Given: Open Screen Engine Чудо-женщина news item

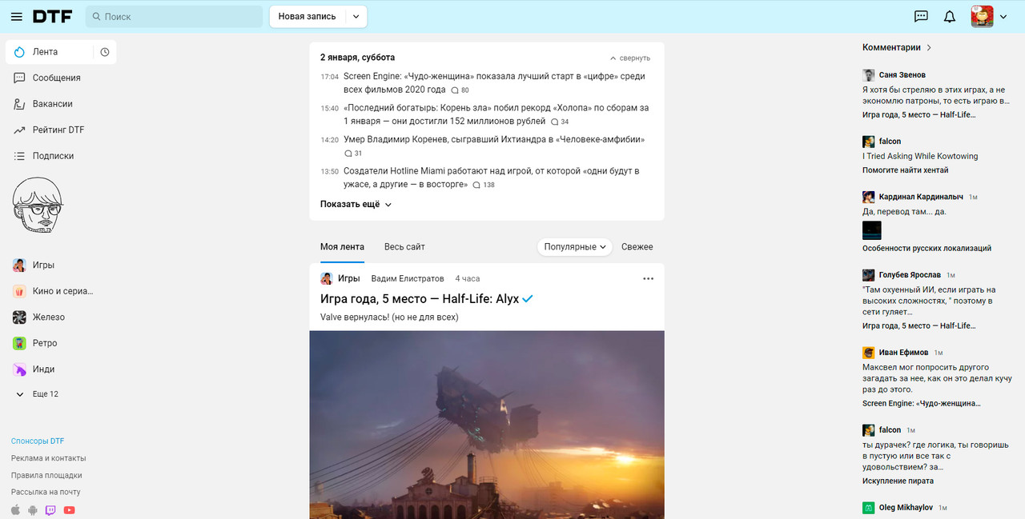Looking at the screenshot, I should 494,83.
